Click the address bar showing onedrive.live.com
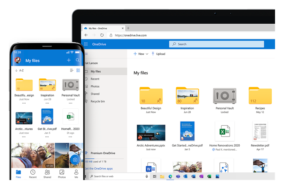The width and height of the screenshot is (284, 189). (x=131, y=35)
